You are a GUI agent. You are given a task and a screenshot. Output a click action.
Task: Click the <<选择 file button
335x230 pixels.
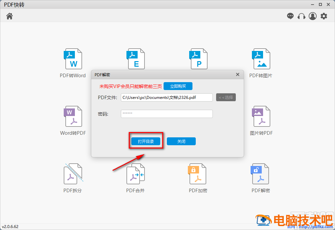pos(226,97)
